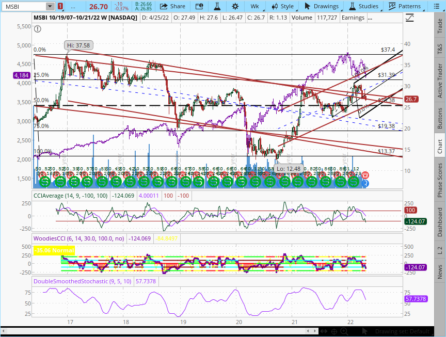Click the 22 year marker on the time axis
446x337 pixels.
[x=351, y=322]
